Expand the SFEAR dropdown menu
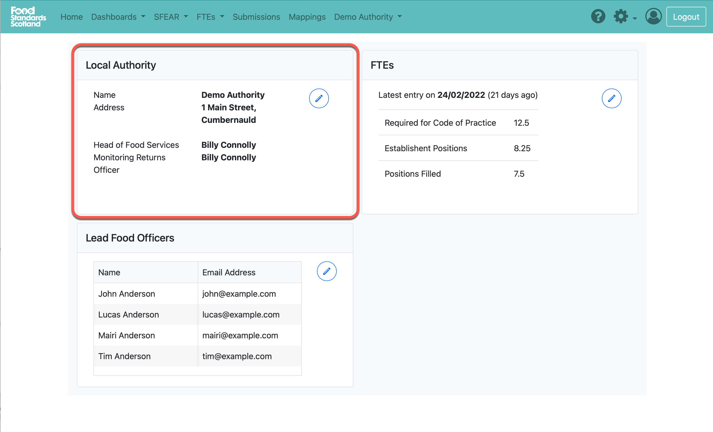 point(171,17)
